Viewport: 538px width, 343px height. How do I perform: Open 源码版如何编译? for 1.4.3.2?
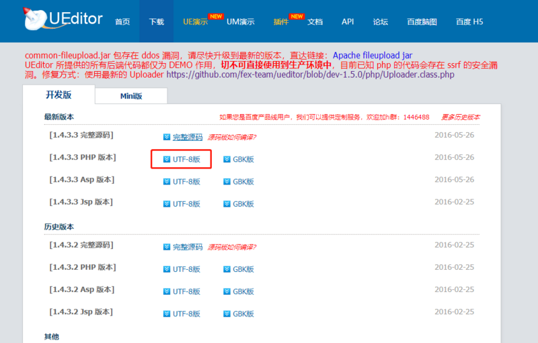[x=232, y=247]
